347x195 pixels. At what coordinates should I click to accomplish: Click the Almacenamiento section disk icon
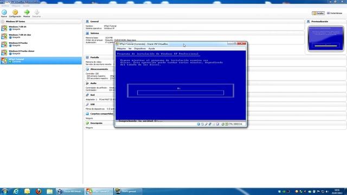tap(87, 69)
